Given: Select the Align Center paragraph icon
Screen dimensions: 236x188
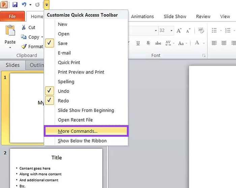Looking at the screenshot, I should tap(224, 43).
